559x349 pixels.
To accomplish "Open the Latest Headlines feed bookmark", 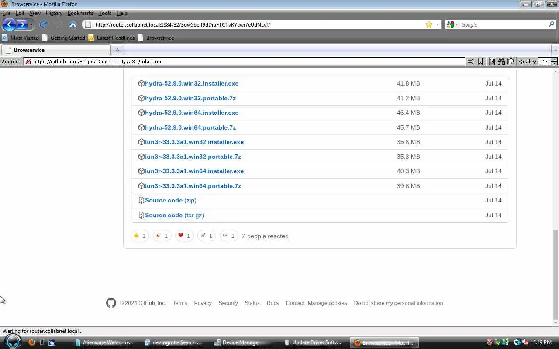I will coord(111,38).
